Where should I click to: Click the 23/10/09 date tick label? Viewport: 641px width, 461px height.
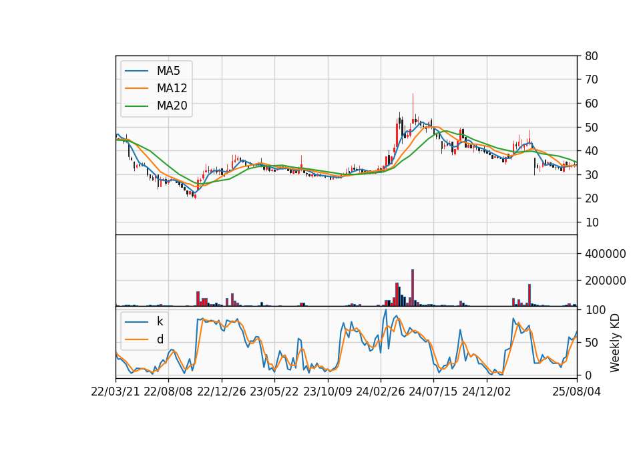point(327,392)
